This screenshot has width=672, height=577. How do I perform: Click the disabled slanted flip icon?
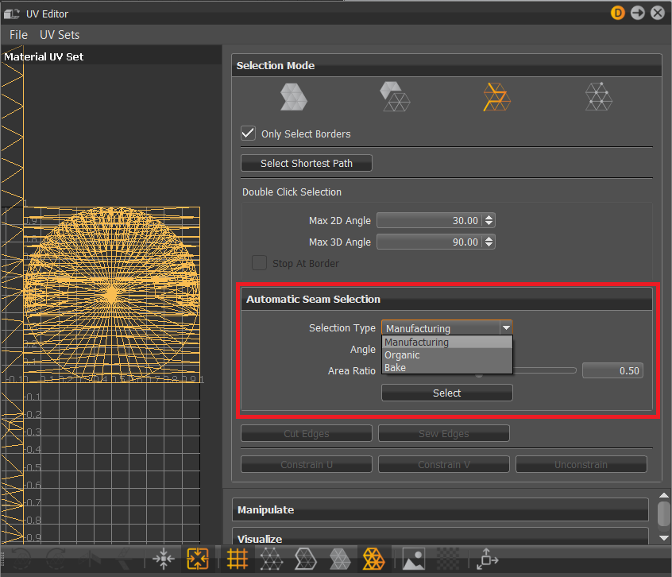click(x=124, y=560)
